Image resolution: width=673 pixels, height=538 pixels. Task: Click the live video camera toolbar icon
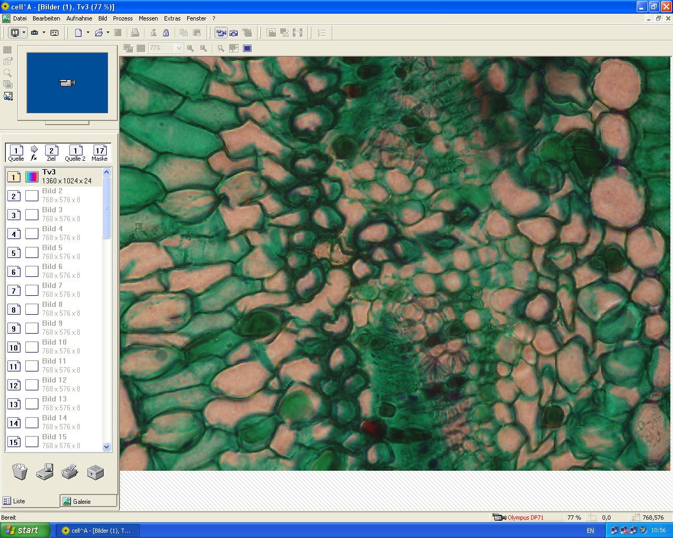coord(221,33)
